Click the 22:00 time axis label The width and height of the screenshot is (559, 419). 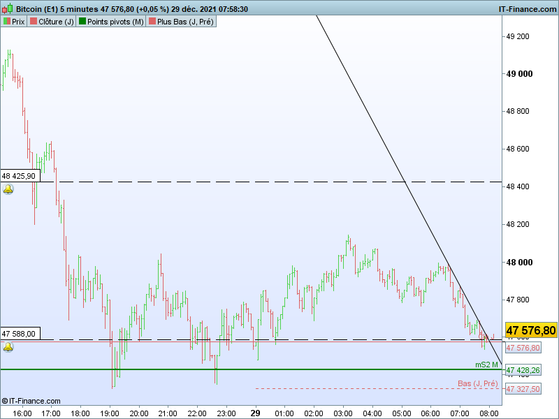coord(197,413)
